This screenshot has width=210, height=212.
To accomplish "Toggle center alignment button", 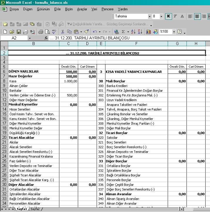I will (x=197, y=16).
